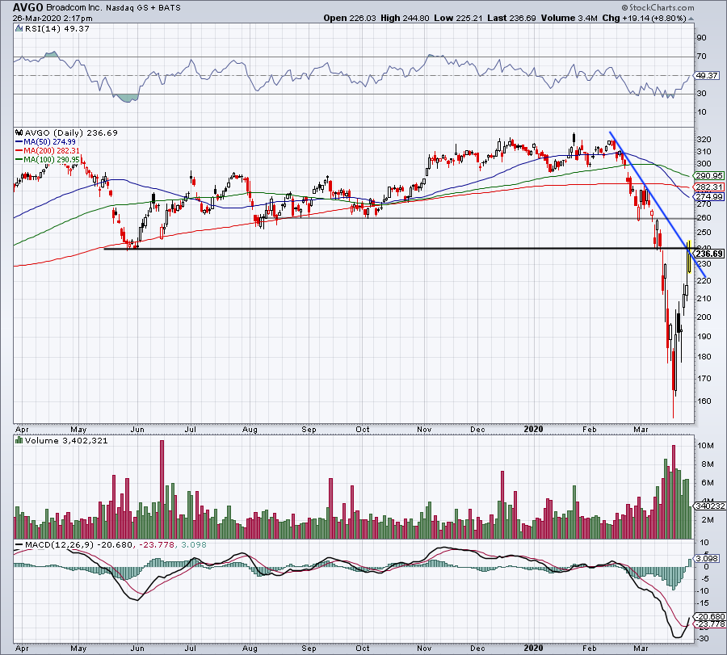This screenshot has width=727, height=655.
Task: Click the 320 price axis label
Action: click(x=704, y=139)
